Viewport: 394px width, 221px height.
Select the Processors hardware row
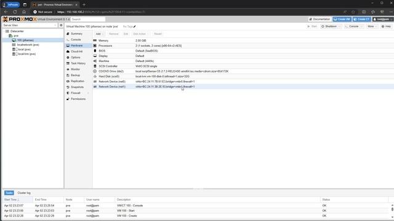coord(243,45)
